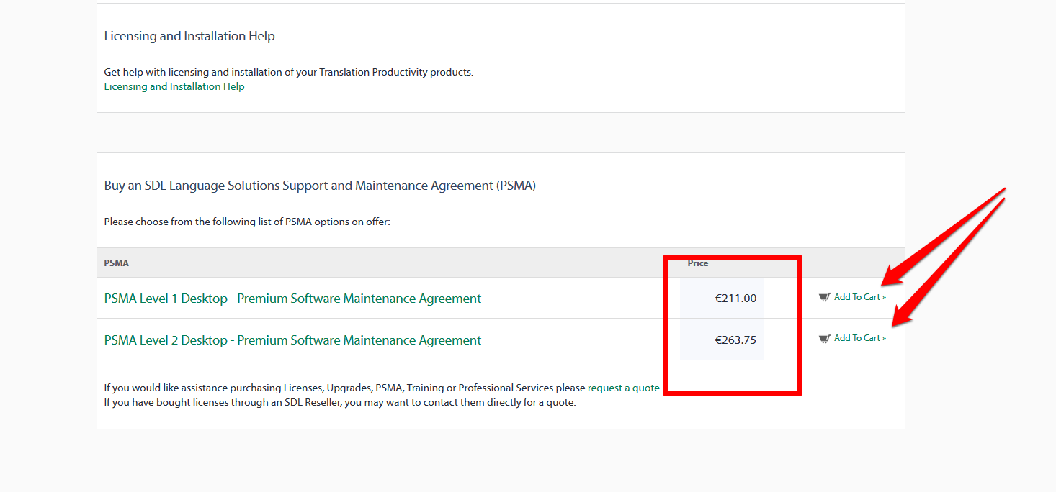This screenshot has width=1056, height=492.
Task: Click the 'Please choose from the following list' text
Action: coord(247,222)
